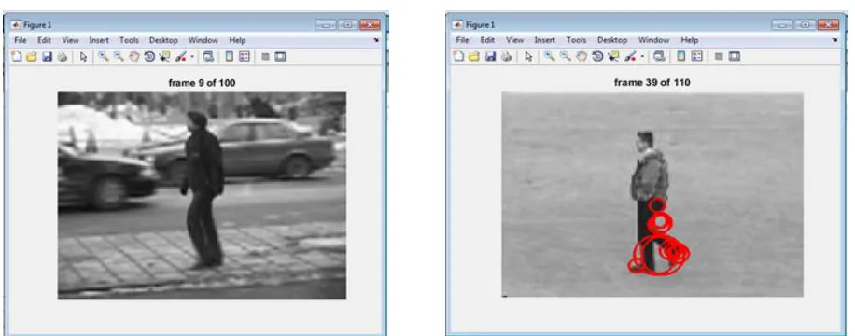Click Show Plot Tools icon in right window
This screenshot has width=855, height=336.
(x=735, y=56)
